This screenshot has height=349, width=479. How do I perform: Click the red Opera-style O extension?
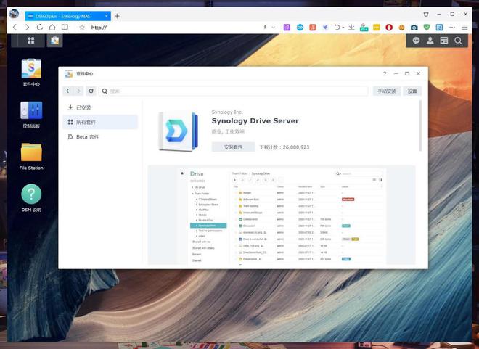389,28
